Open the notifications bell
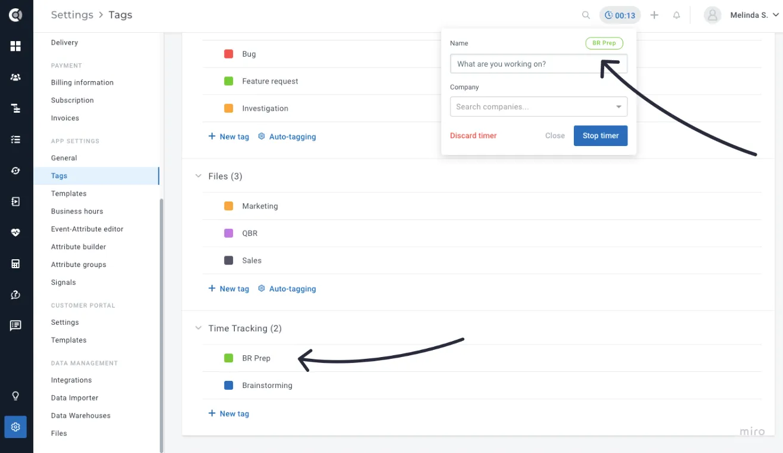 (676, 15)
